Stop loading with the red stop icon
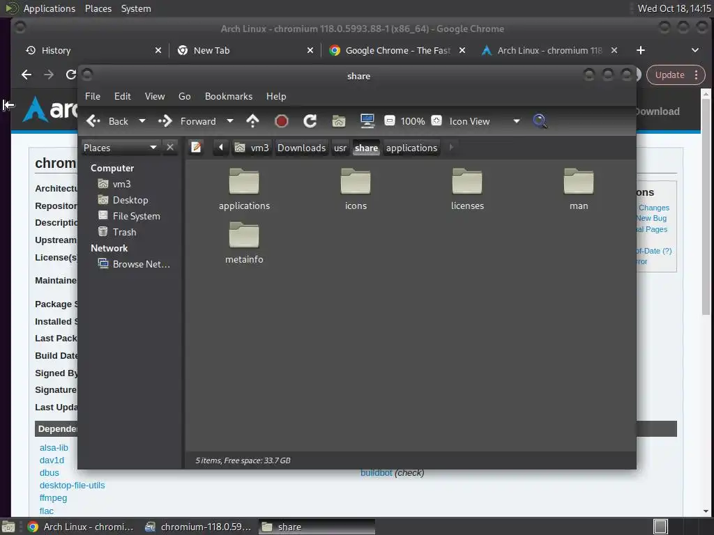Screen dimensions: 714x535 (x=282, y=121)
